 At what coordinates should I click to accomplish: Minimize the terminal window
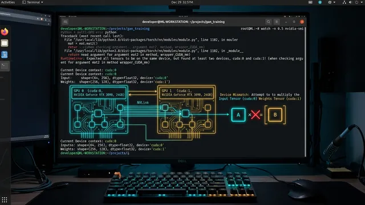click(x=286, y=22)
